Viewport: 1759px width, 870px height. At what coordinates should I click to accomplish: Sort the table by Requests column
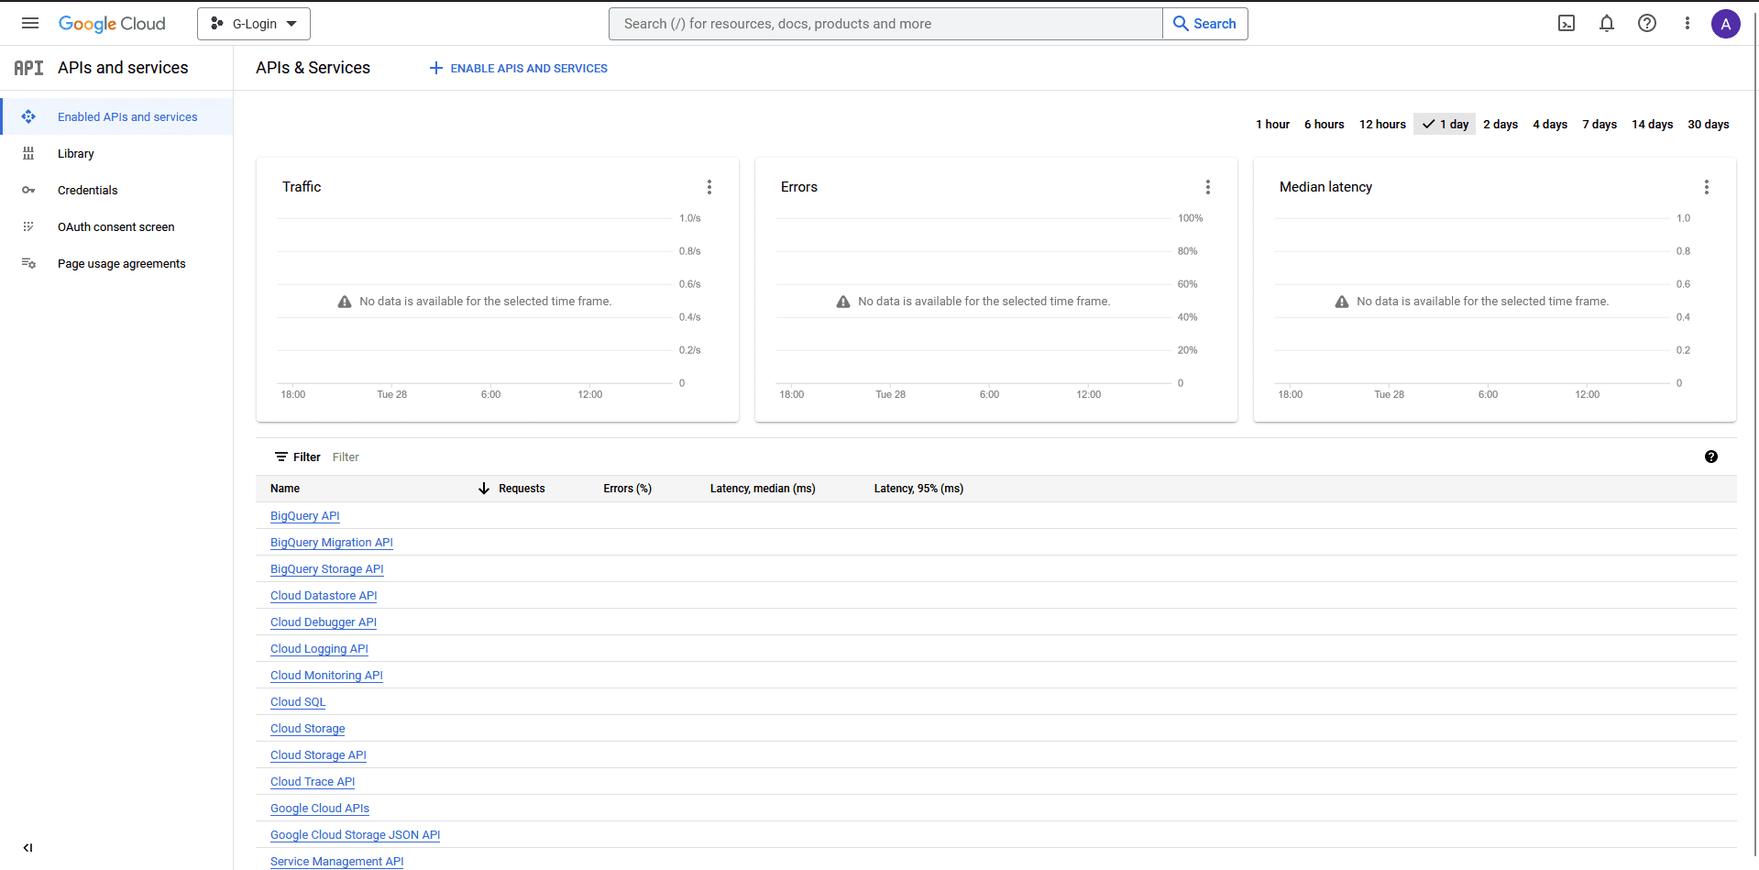pyautogui.click(x=521, y=488)
